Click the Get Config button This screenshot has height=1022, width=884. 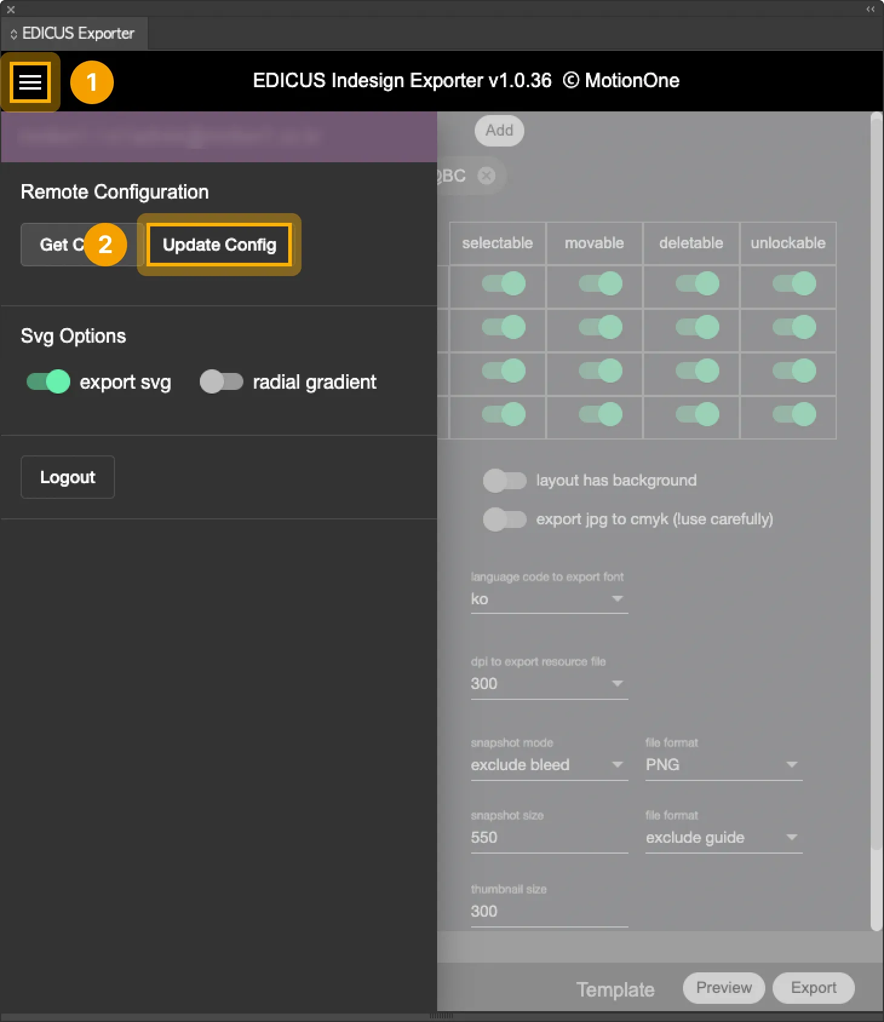click(x=82, y=245)
